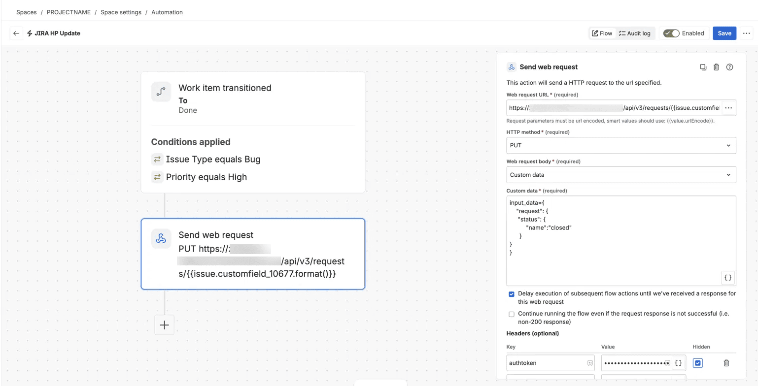758x386 pixels.
Task: Insert smart value in Custom data with braces icon
Action: point(728,278)
